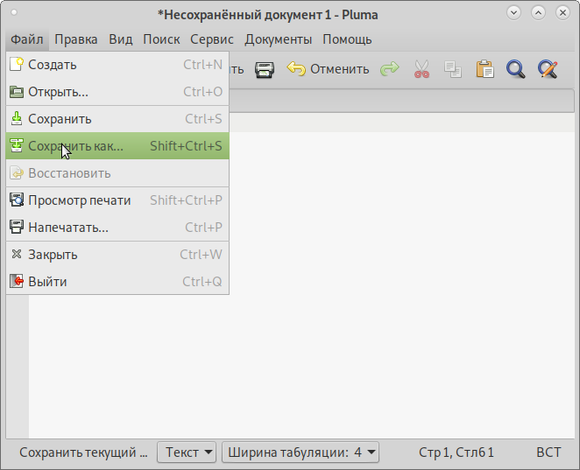Choose Выйти to quit Pluma
This screenshot has height=470, width=580.
point(47,282)
